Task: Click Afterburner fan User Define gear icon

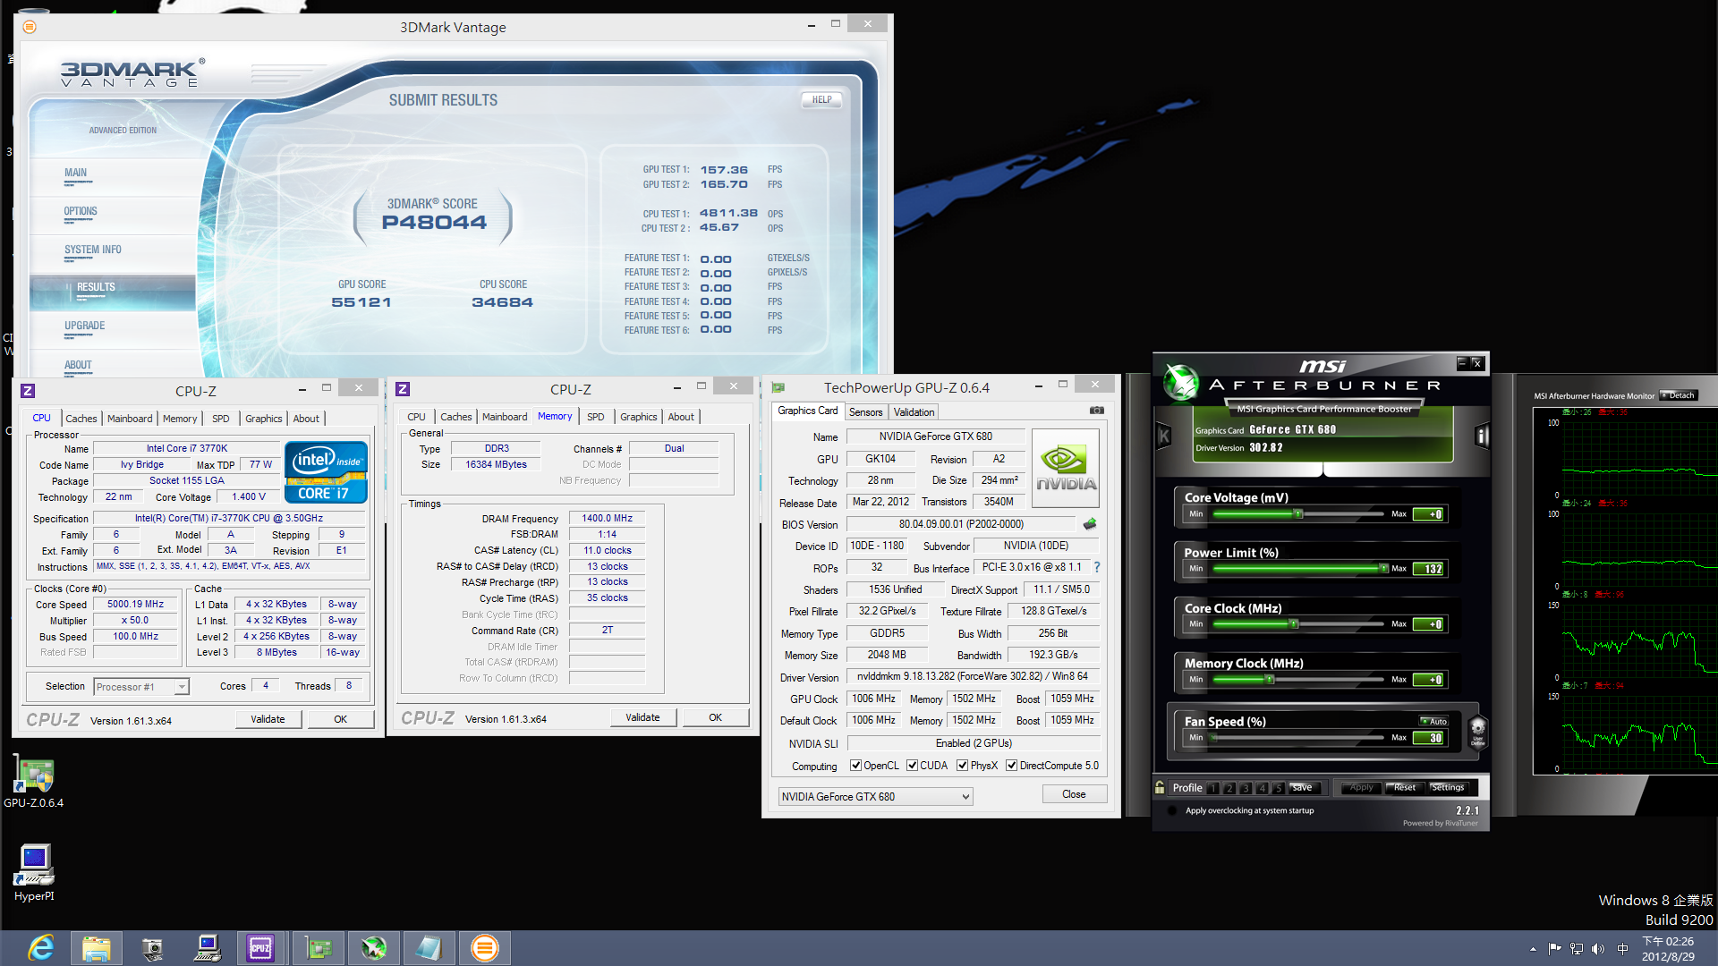Action: click(x=1477, y=731)
